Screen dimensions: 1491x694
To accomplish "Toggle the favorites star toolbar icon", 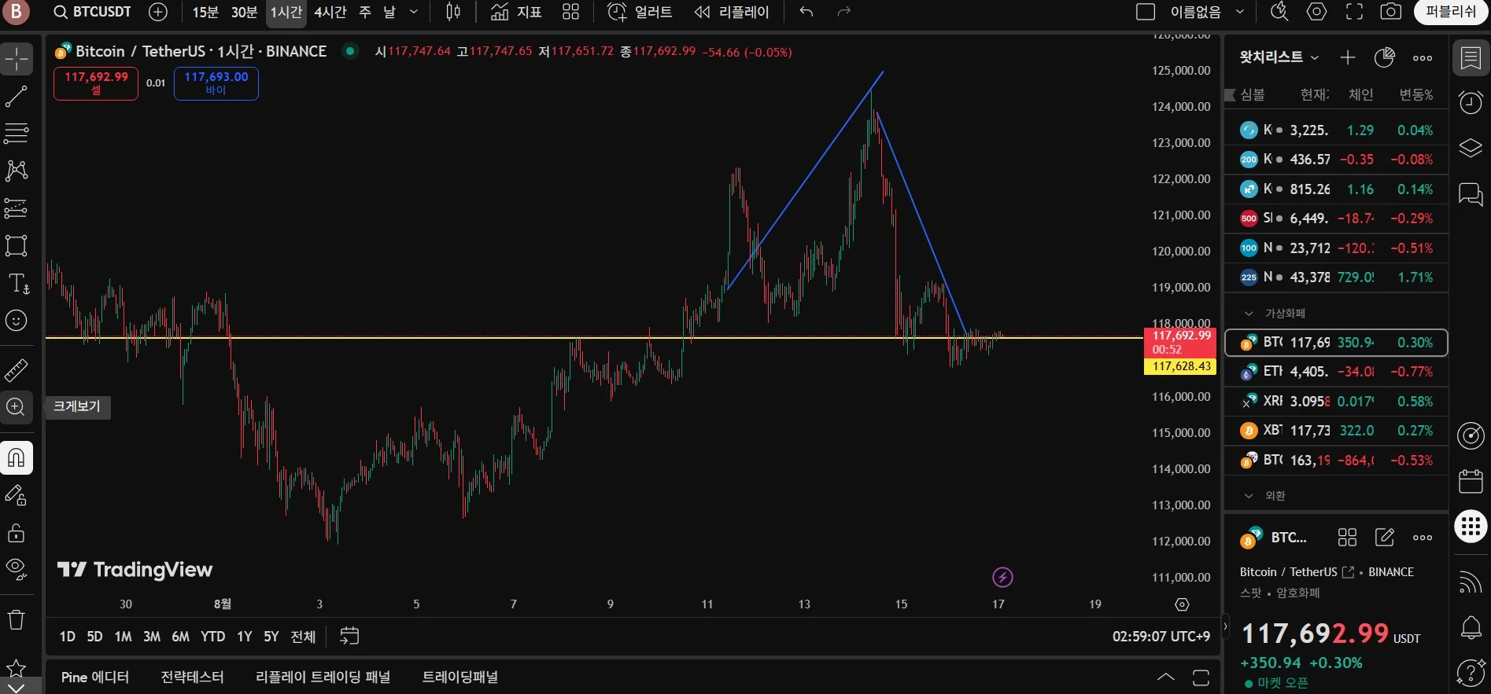I will pos(17,668).
